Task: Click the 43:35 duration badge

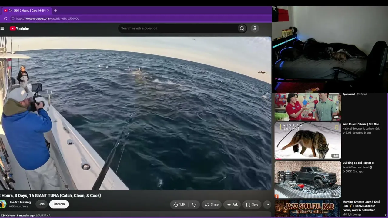Action: 335,156
